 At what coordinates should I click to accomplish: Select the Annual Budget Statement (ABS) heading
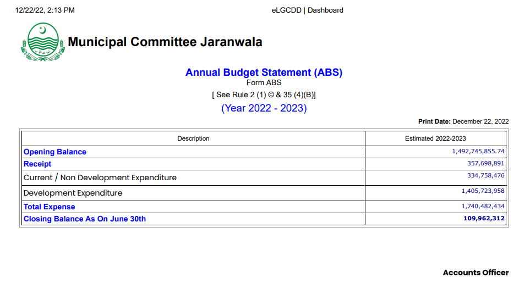click(x=264, y=73)
